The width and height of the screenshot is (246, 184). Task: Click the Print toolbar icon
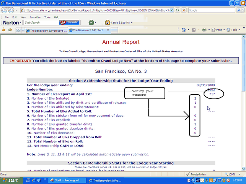pyautogui.click(x=205, y=30)
